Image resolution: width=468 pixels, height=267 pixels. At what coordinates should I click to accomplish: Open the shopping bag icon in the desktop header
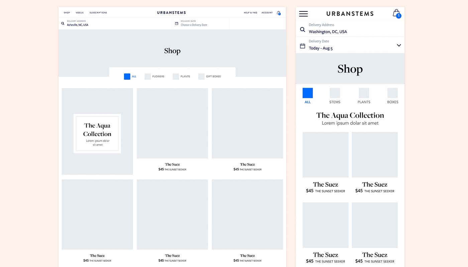click(x=279, y=13)
